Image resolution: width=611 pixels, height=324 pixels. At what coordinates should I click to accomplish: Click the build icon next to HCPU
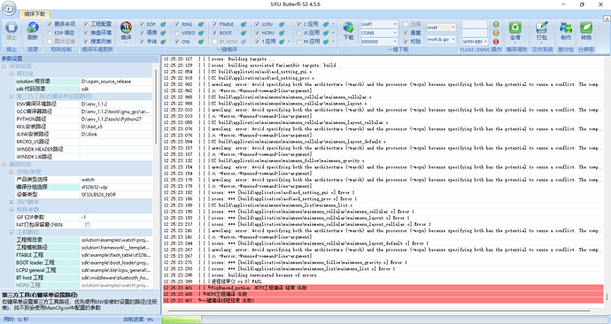click(x=282, y=33)
